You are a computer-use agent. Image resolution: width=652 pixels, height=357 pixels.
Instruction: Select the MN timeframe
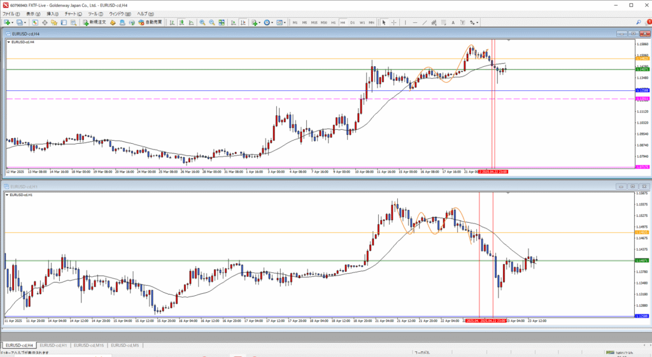371,22
